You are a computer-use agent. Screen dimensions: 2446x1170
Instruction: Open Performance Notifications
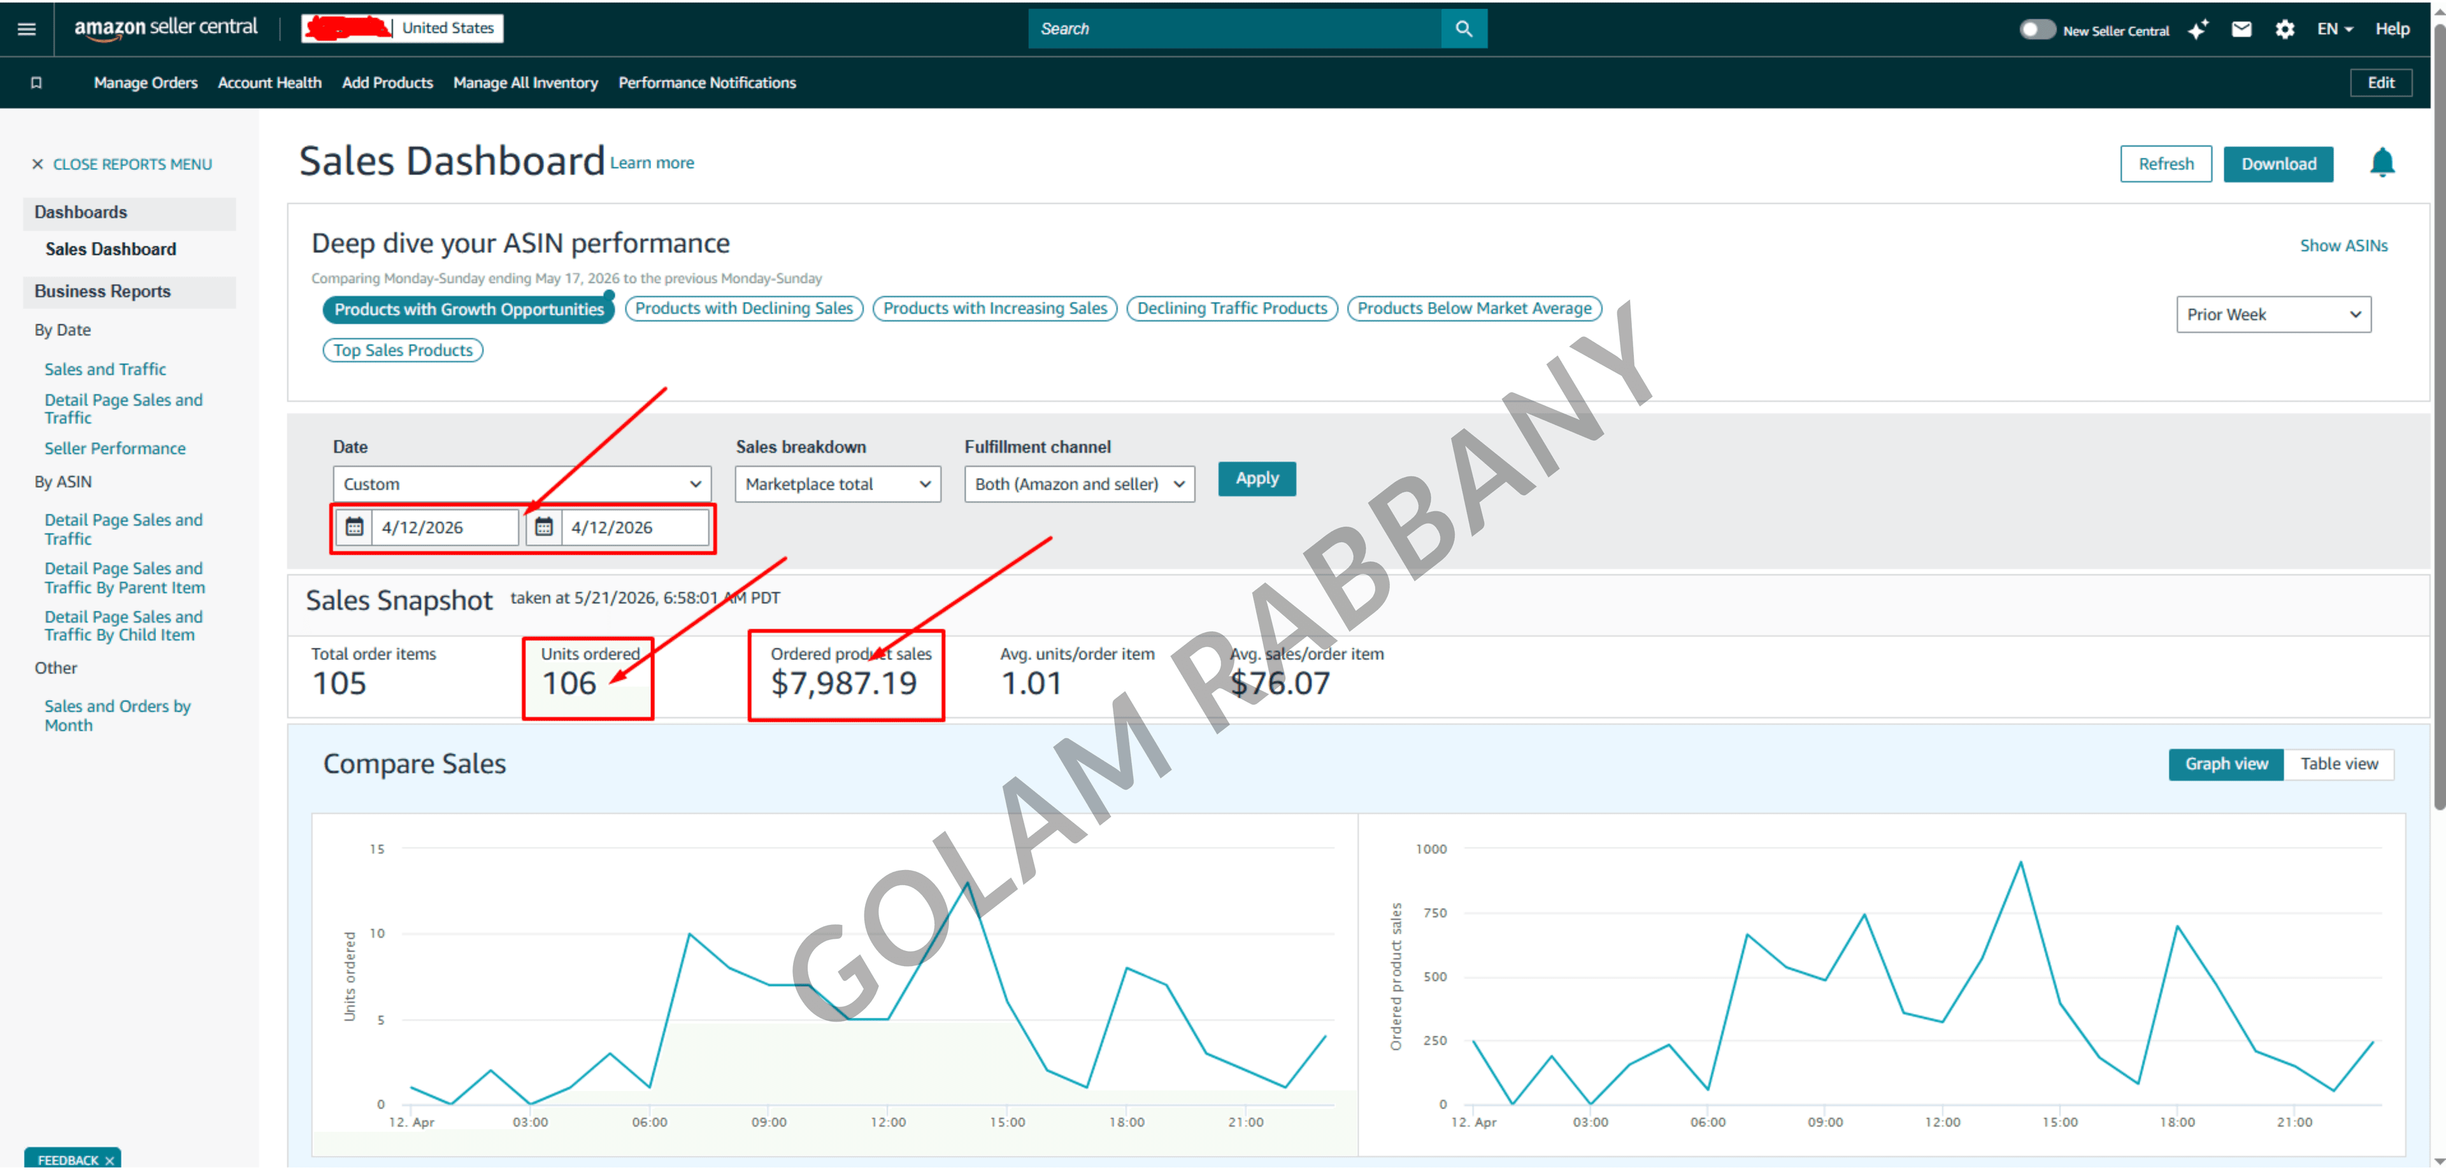tap(708, 83)
